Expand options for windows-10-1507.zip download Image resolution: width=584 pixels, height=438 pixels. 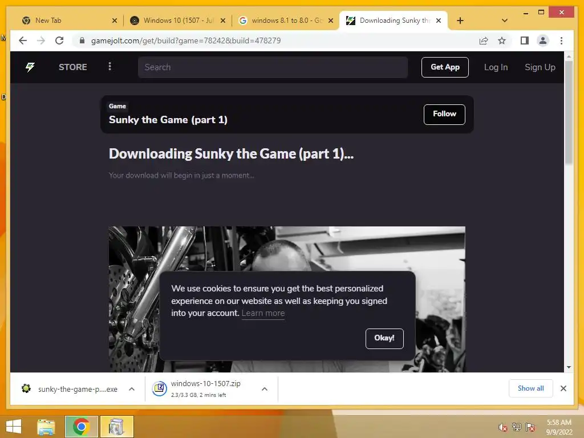click(265, 389)
